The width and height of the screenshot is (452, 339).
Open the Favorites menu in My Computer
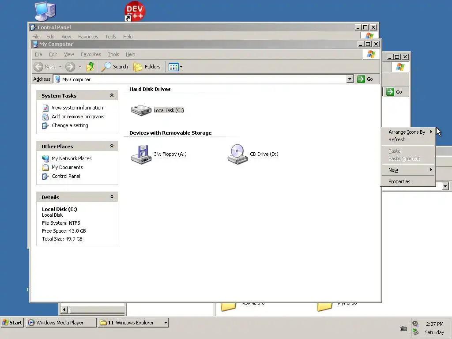pos(91,54)
